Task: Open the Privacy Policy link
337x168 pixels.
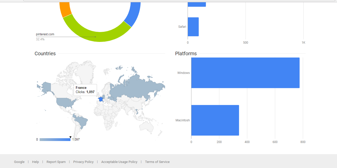Action: coord(83,162)
